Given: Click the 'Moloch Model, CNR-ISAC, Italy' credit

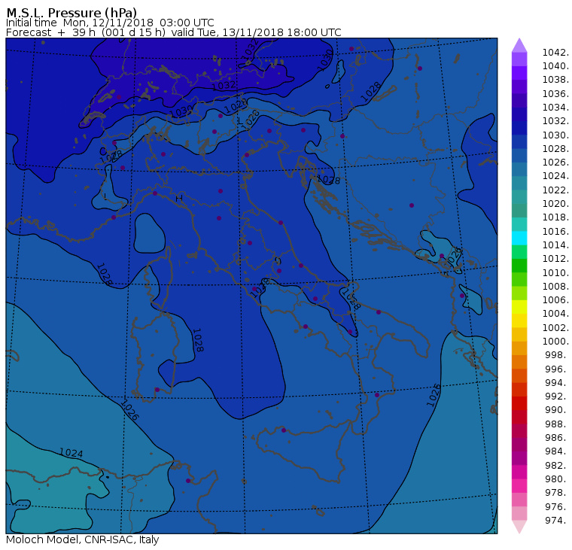Looking at the screenshot, I should pos(83,539).
